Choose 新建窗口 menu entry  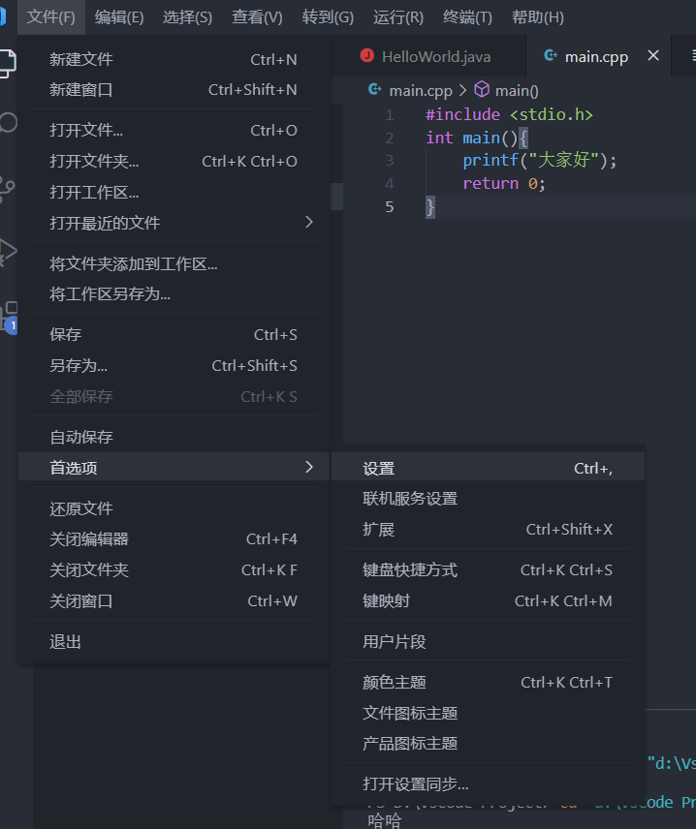pos(174,90)
